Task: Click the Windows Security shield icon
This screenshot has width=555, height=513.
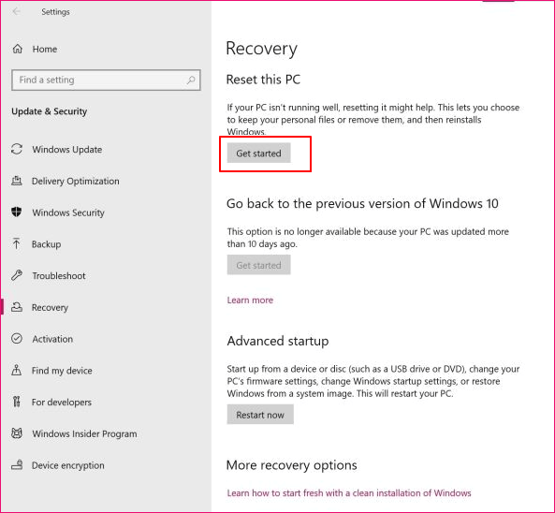Action: pyautogui.click(x=16, y=213)
